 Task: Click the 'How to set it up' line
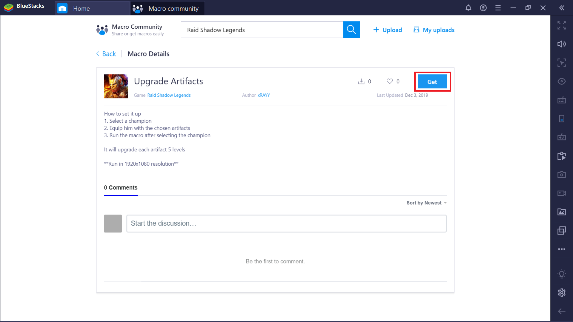tap(122, 114)
